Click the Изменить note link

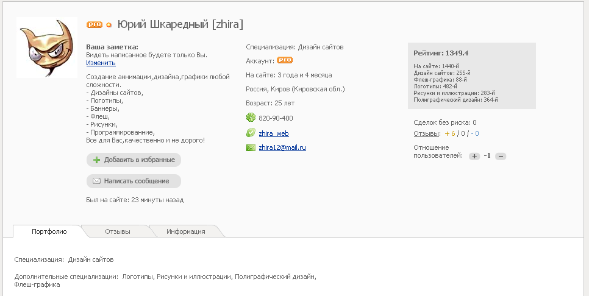(x=101, y=63)
